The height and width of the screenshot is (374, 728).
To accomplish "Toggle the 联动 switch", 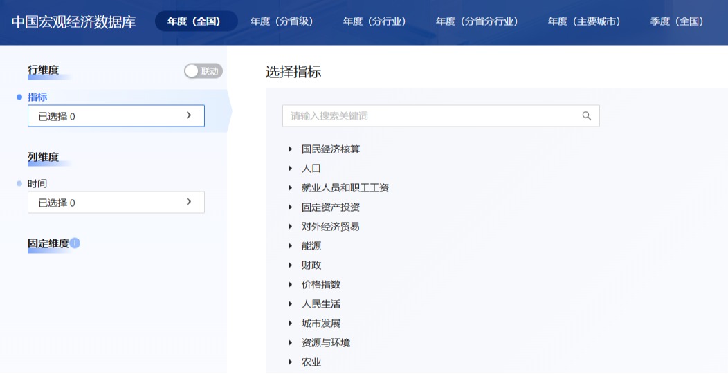I will [x=203, y=71].
